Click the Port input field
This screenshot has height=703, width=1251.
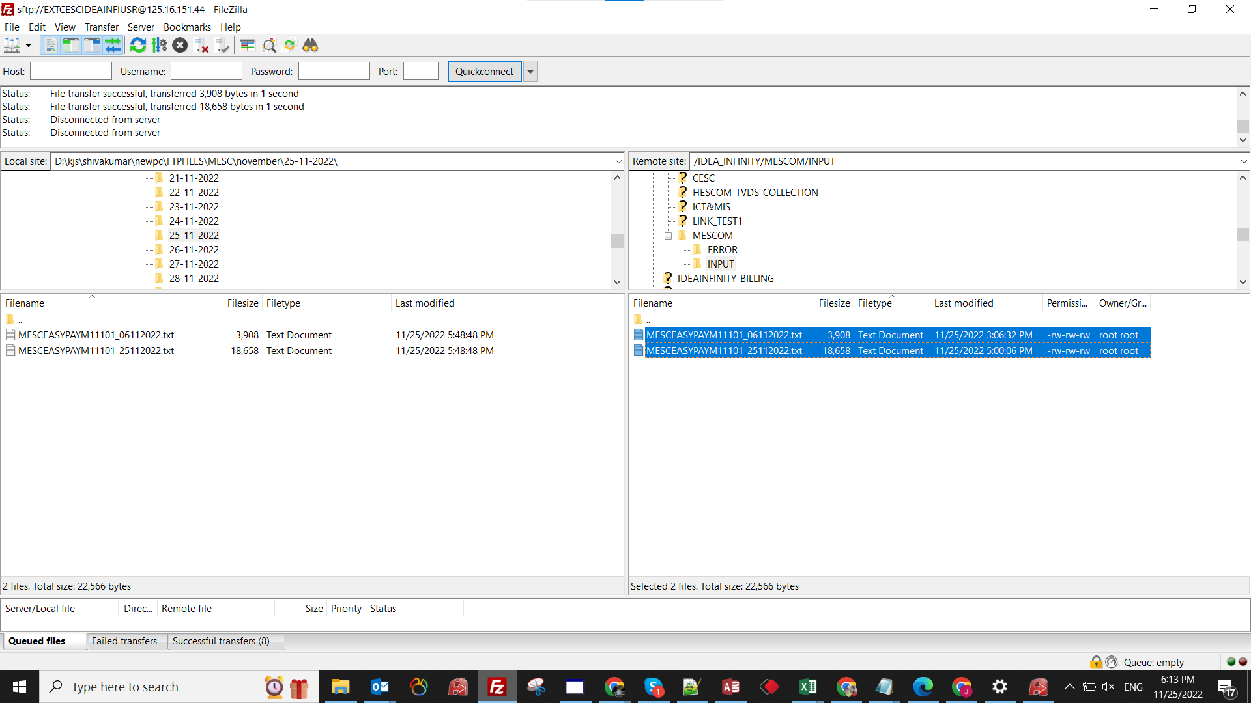coord(421,72)
